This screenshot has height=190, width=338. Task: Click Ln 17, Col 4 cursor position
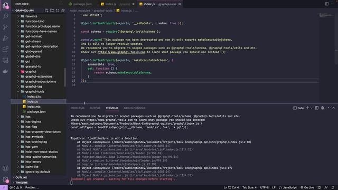click(231, 187)
